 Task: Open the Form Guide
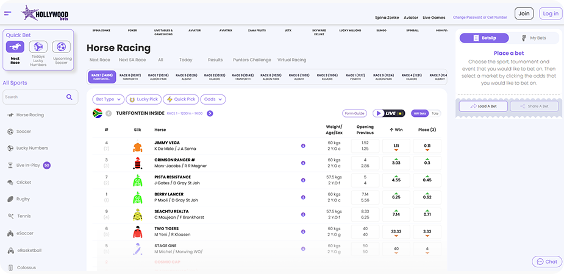pos(354,113)
